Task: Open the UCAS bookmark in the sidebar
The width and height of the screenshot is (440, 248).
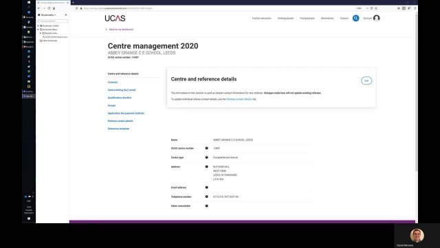Action: coord(55,37)
